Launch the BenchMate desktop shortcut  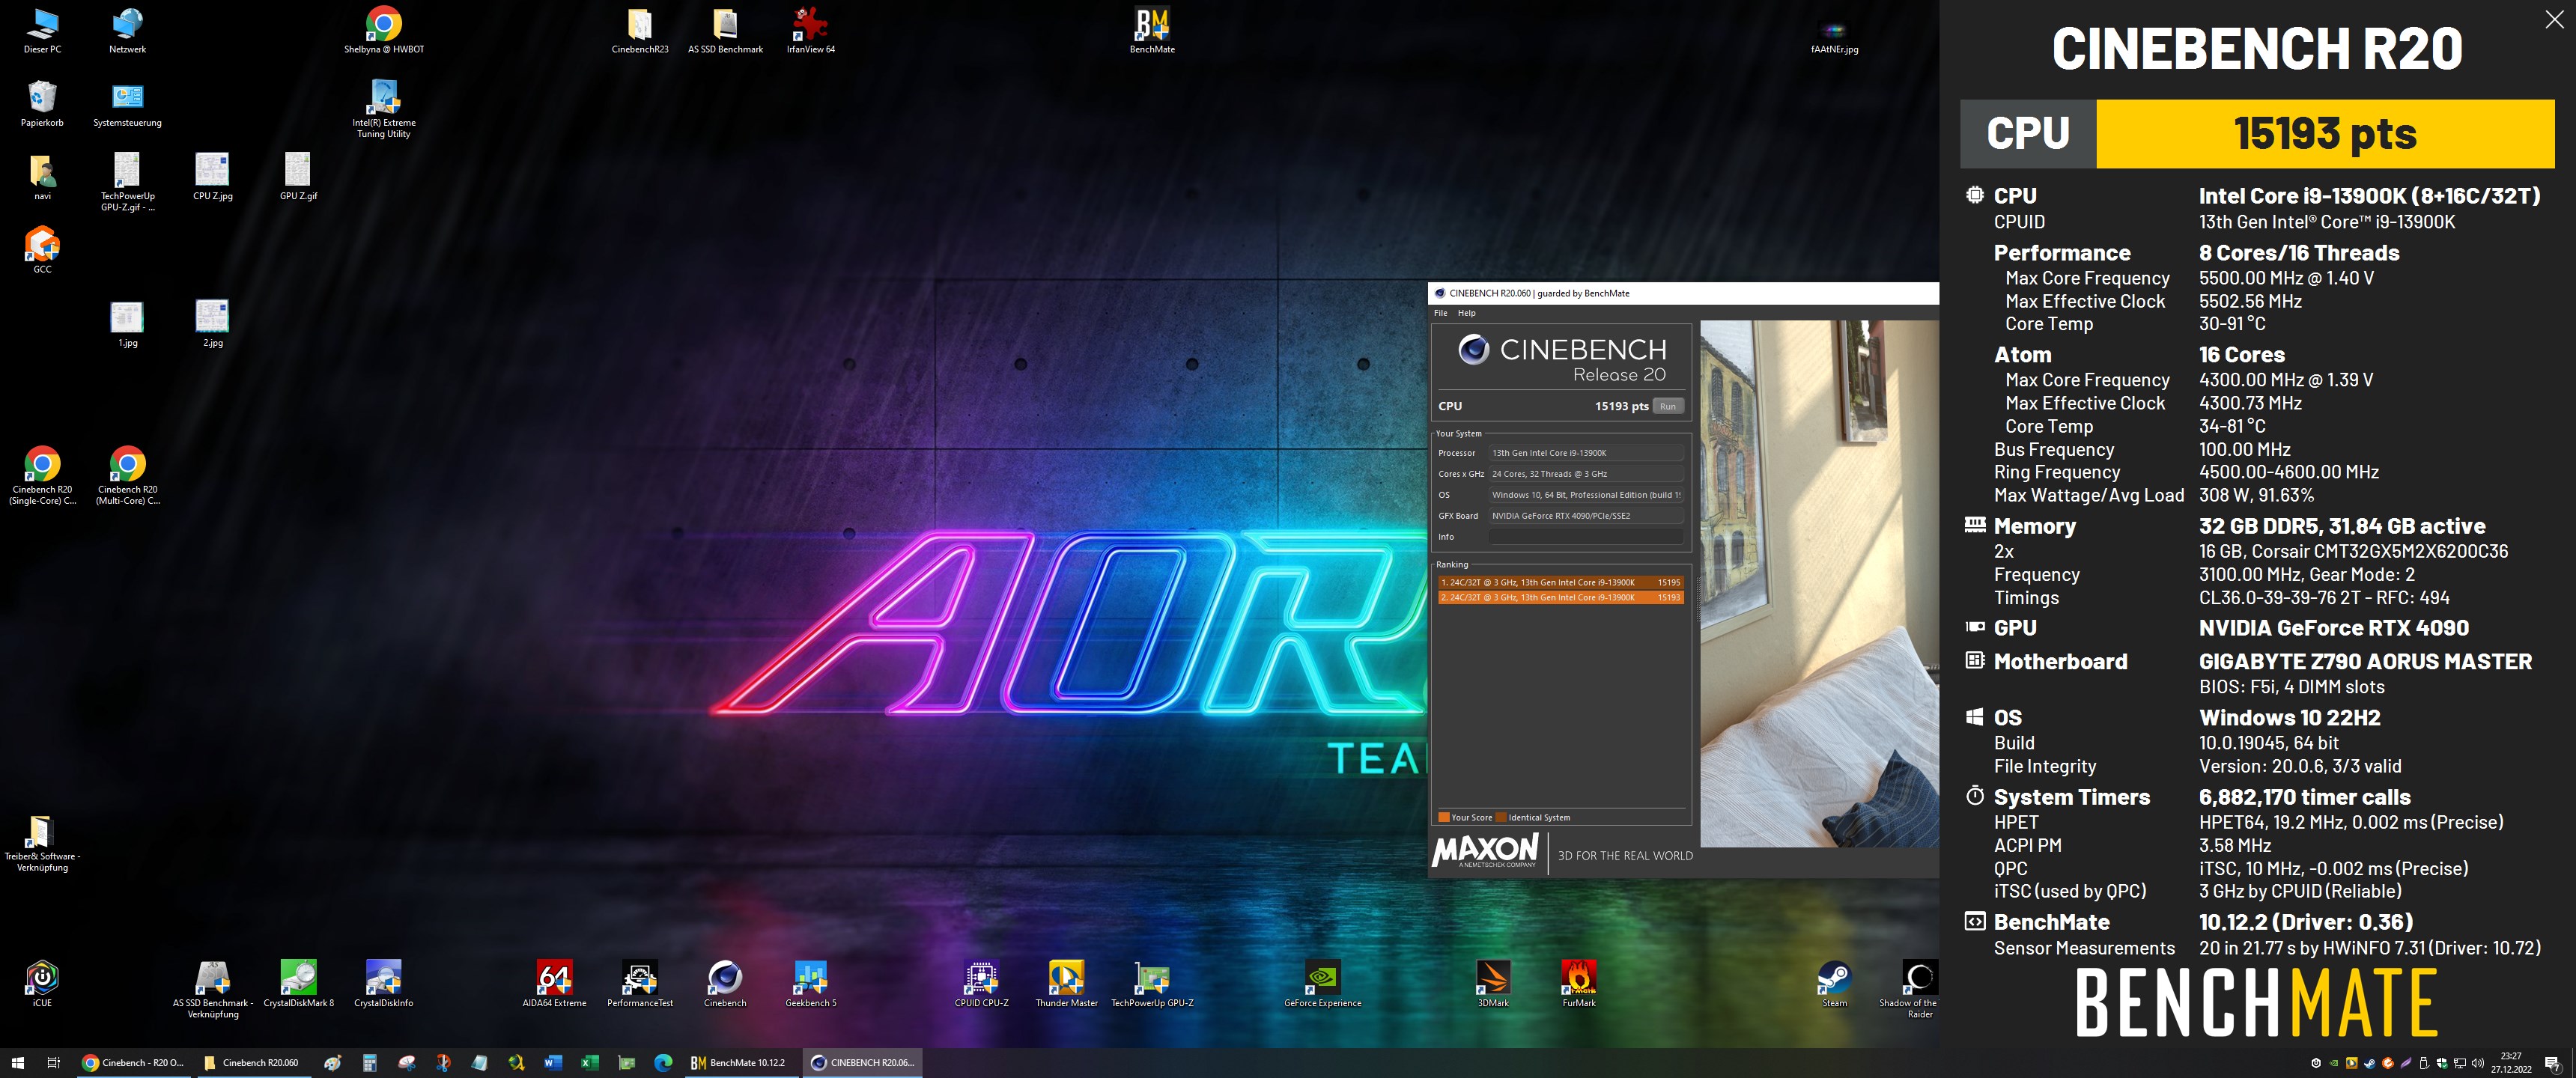pyautogui.click(x=1152, y=30)
